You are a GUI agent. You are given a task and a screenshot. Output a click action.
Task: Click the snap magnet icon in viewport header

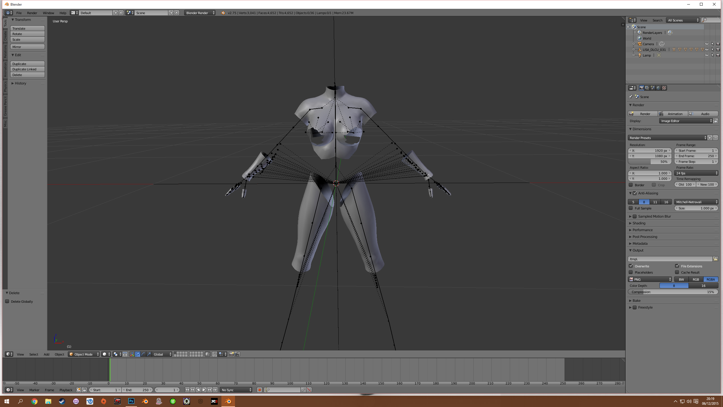[215, 354]
